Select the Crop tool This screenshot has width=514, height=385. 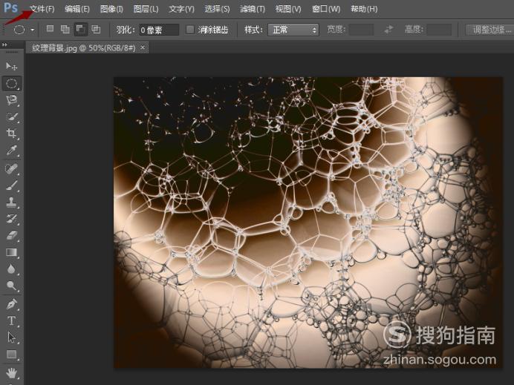(12, 134)
